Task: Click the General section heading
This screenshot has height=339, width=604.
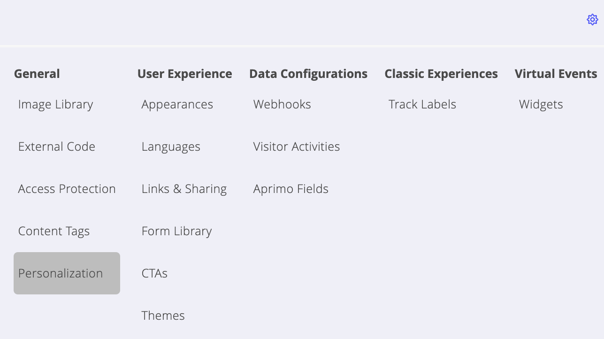Action: [x=37, y=74]
